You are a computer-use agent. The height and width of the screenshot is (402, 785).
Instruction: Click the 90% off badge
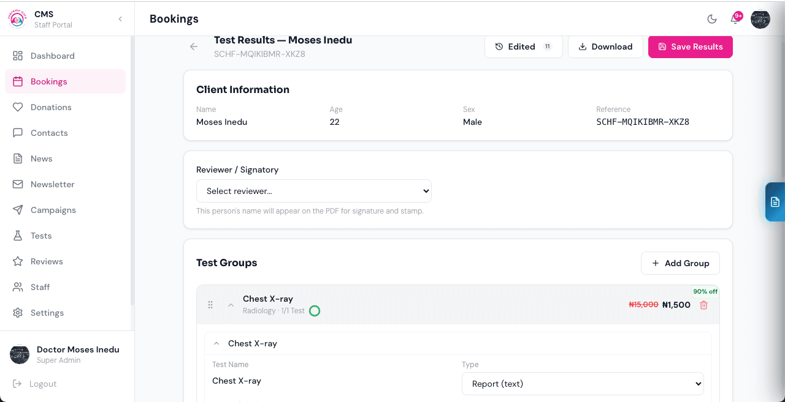click(x=705, y=291)
